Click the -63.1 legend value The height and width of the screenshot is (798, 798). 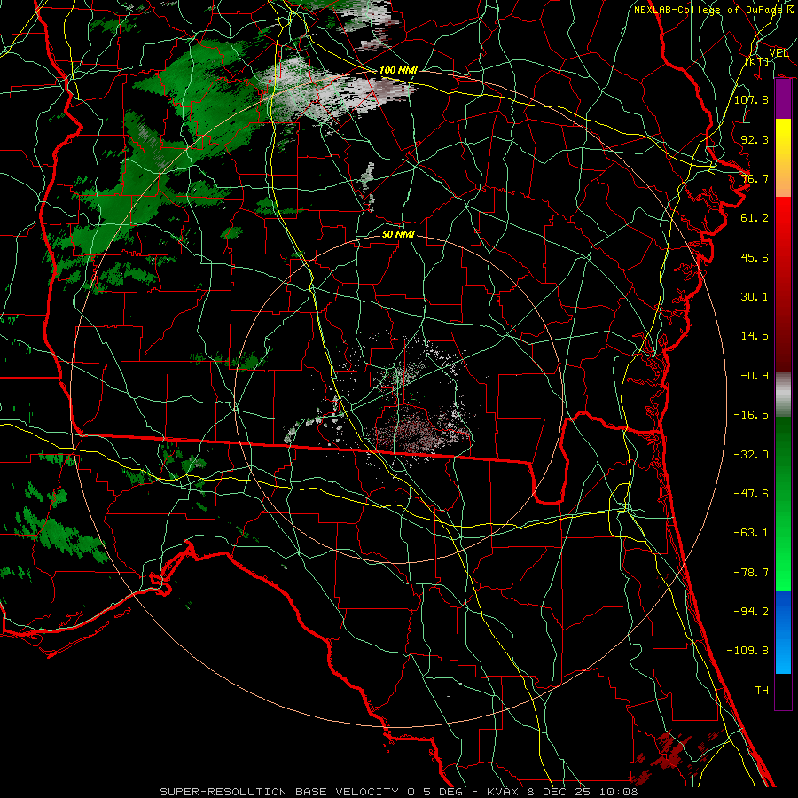coord(751,533)
